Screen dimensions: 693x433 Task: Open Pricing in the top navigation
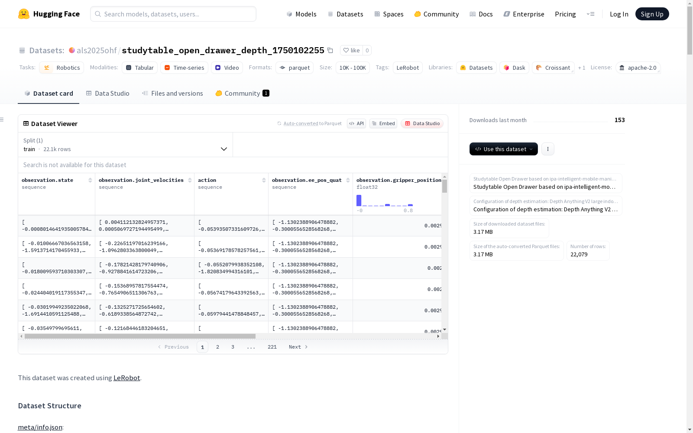(565, 14)
